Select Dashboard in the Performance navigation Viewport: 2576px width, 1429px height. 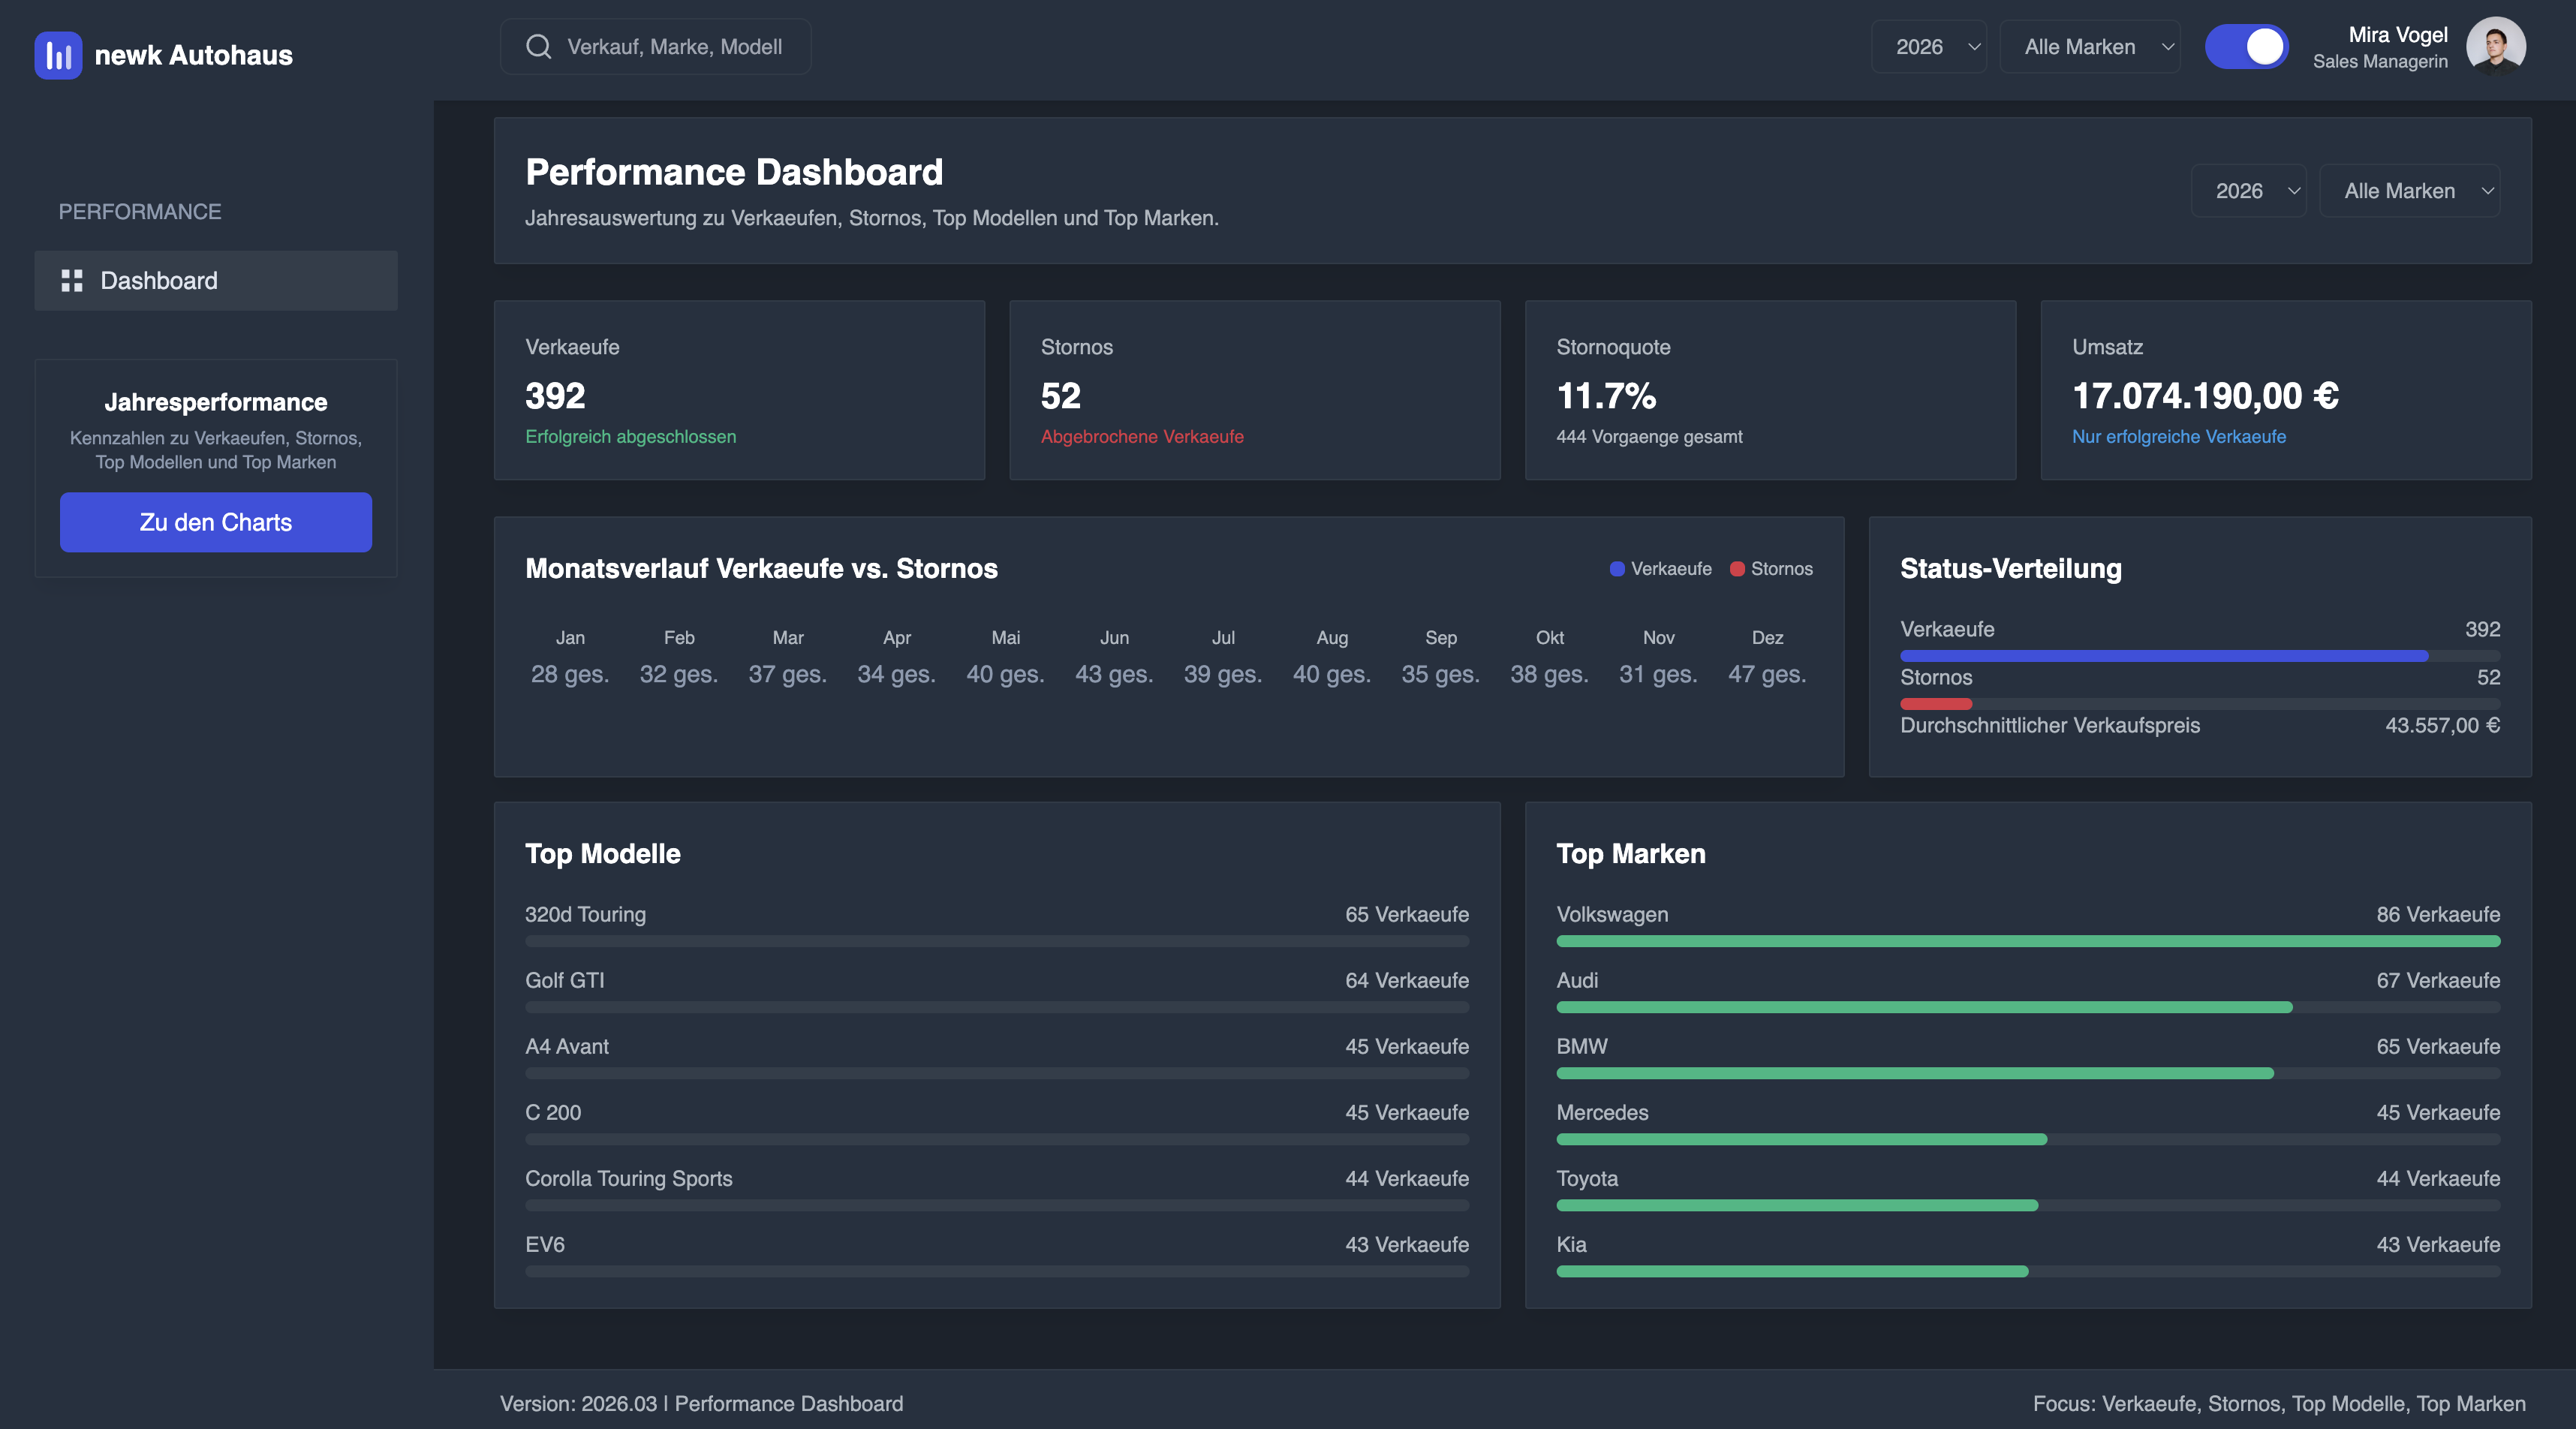tap(158, 281)
